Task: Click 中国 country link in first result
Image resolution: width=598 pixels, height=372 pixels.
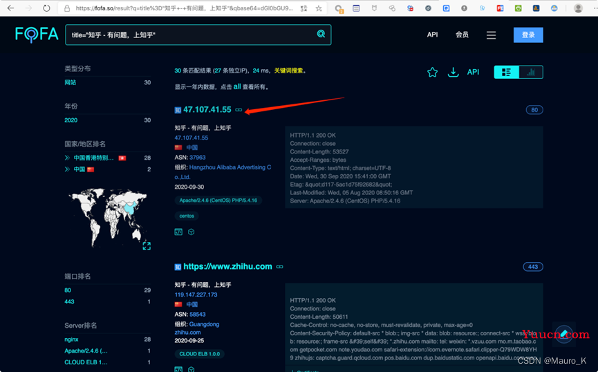Action: coord(191,148)
